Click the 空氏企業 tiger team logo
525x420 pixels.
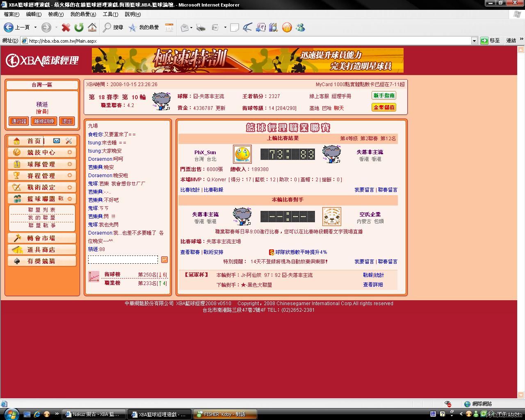coord(331,217)
